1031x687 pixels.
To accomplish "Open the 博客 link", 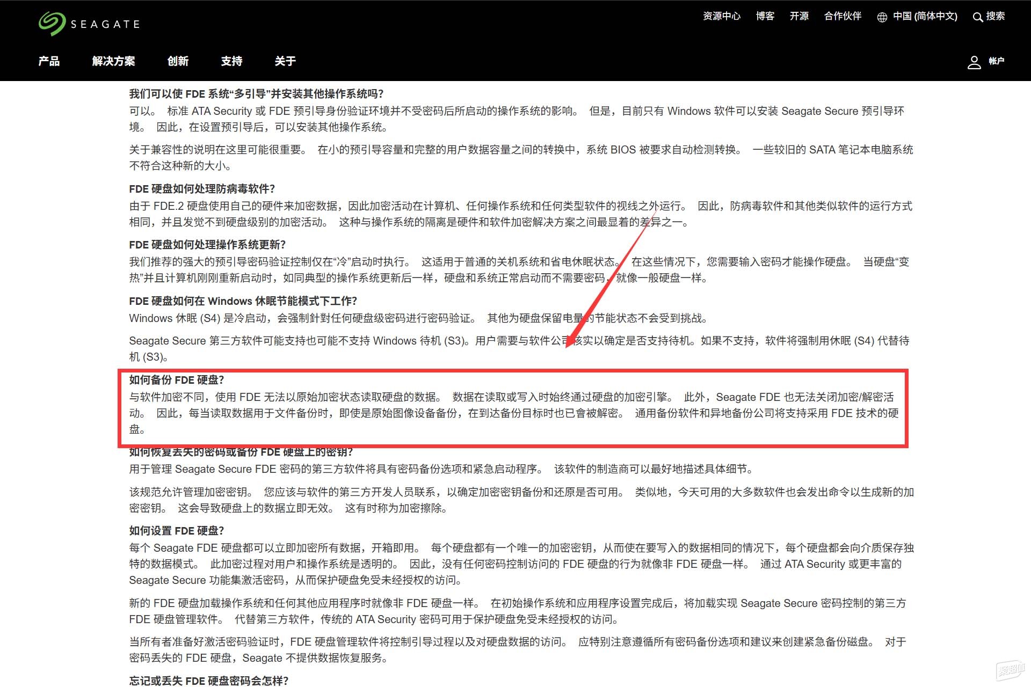I will [x=765, y=16].
